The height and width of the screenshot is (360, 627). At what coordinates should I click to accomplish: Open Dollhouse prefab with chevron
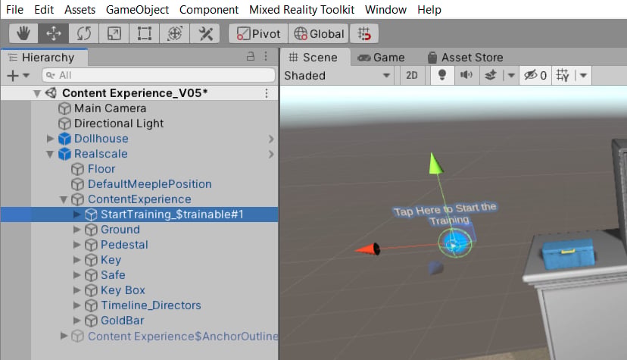[271, 139]
